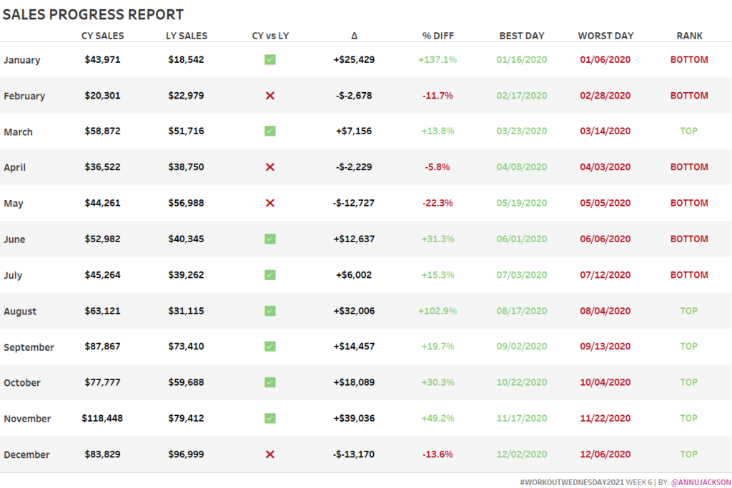Click the RANK column header
Screen dimensions: 732x488
pyautogui.click(x=689, y=36)
